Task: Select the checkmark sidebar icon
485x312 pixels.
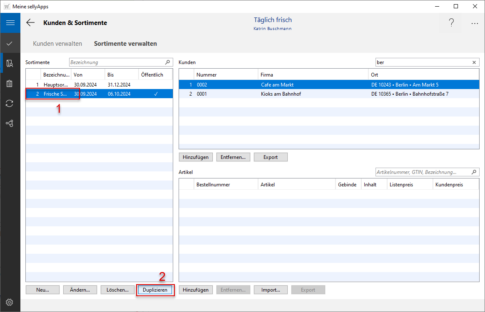Action: [x=10, y=43]
